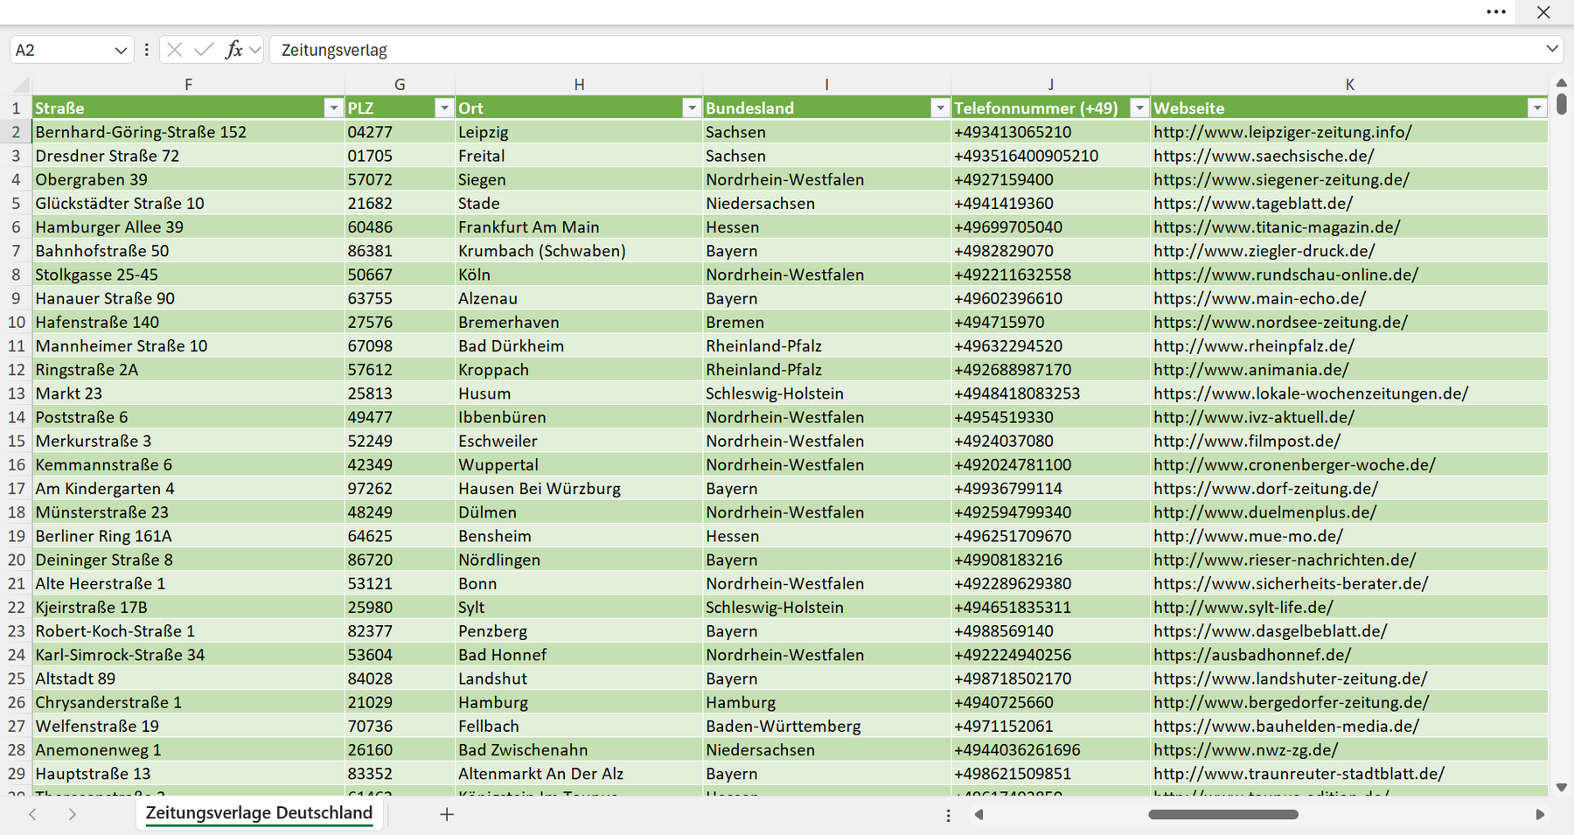
Task: Select row 2 header
Action: click(x=16, y=132)
